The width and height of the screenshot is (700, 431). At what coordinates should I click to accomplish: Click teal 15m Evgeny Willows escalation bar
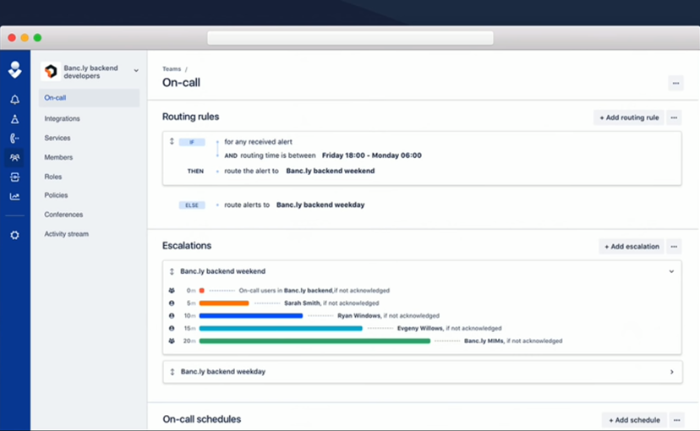[281, 328]
